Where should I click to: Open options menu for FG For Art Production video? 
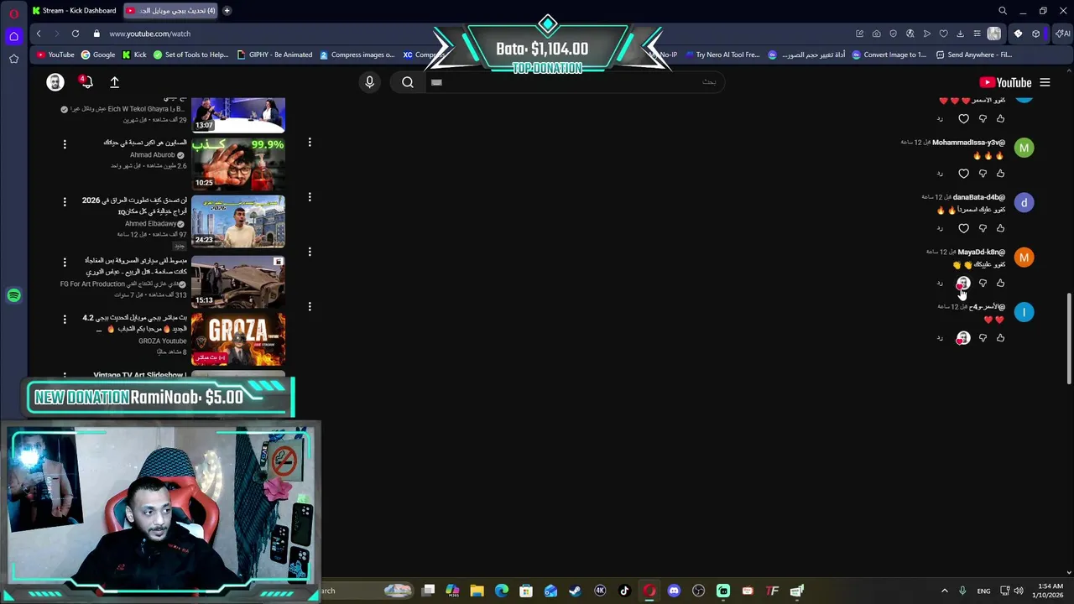pos(65,262)
